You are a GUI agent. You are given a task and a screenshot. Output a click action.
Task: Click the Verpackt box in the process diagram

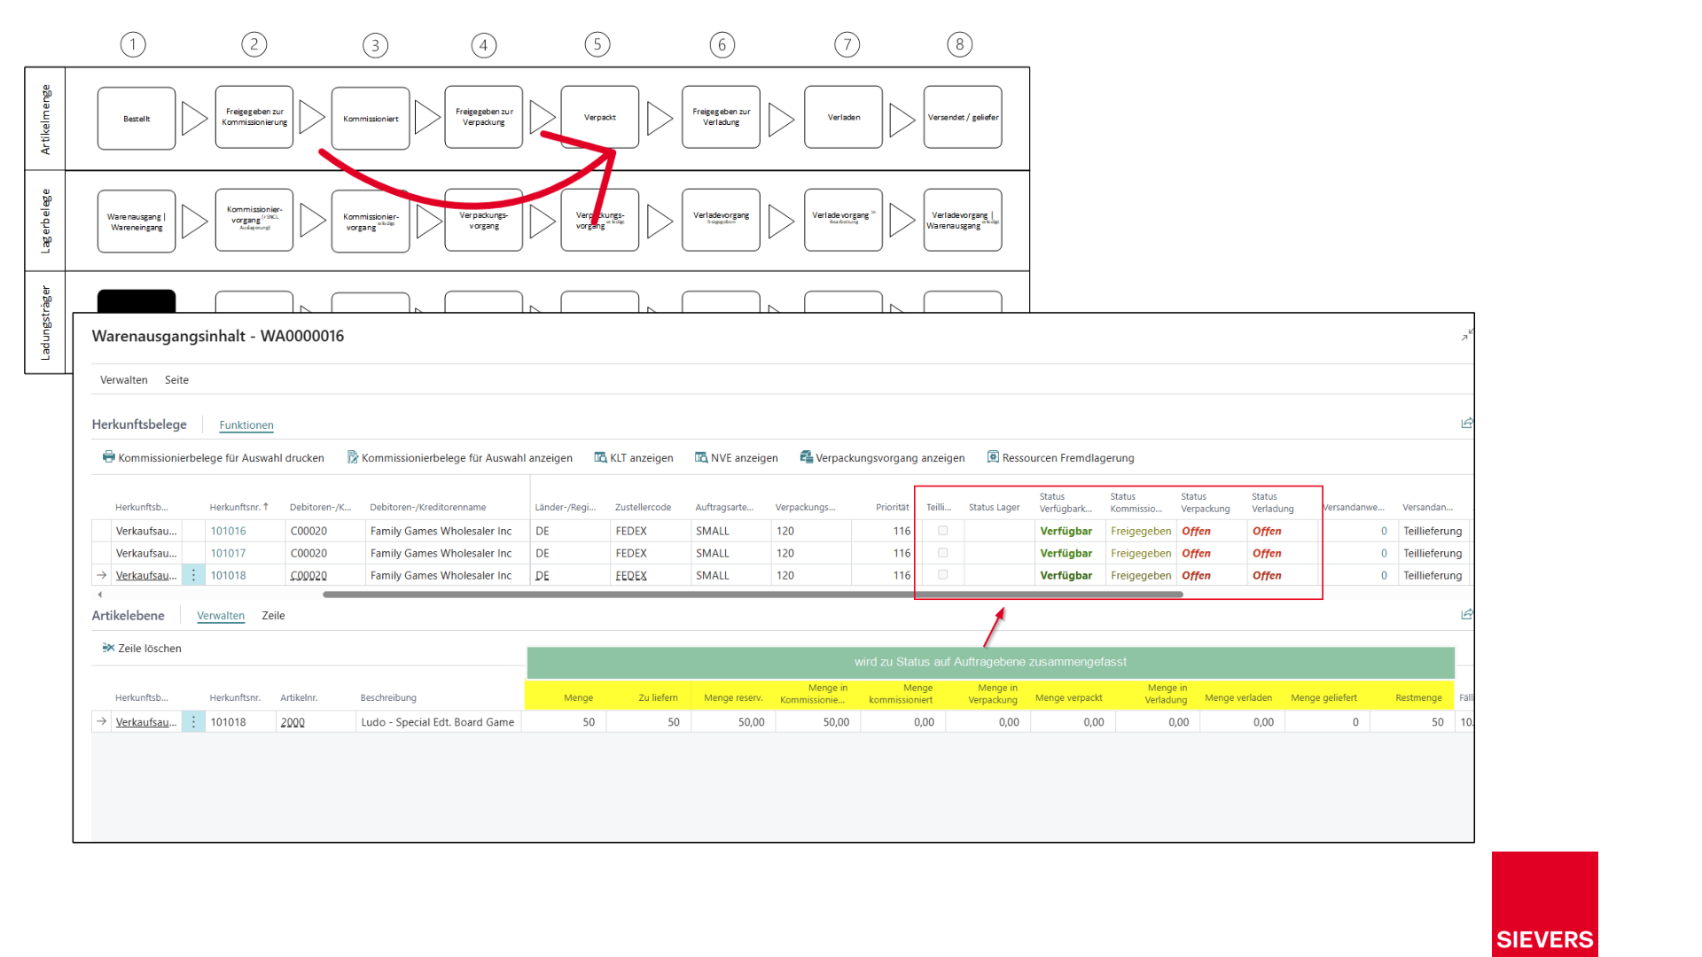600,117
